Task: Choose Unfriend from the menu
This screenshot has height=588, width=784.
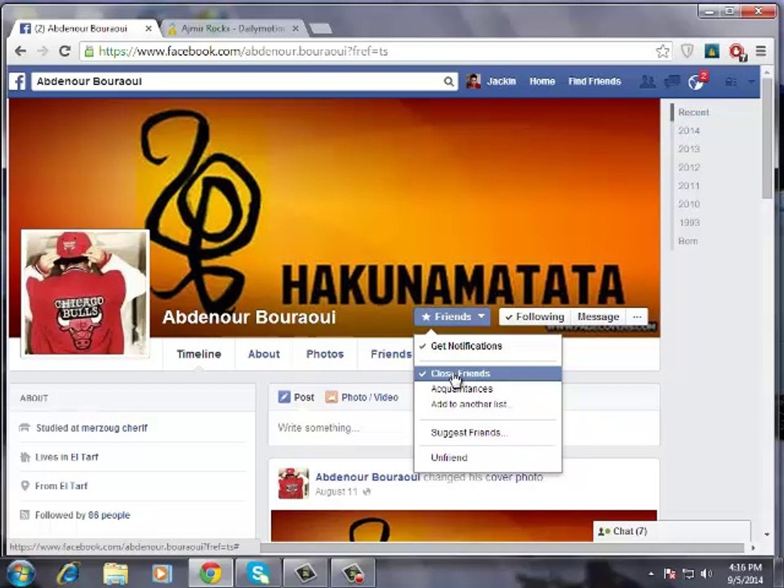Action: [x=488, y=457]
